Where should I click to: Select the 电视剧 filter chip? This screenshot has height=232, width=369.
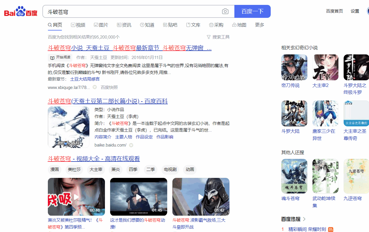pos(170,170)
